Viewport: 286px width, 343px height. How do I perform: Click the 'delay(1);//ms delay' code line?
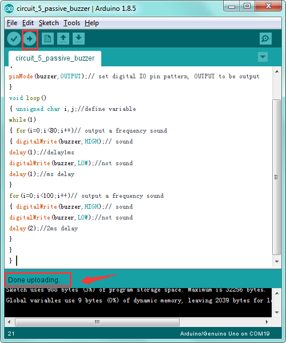[x=42, y=174]
